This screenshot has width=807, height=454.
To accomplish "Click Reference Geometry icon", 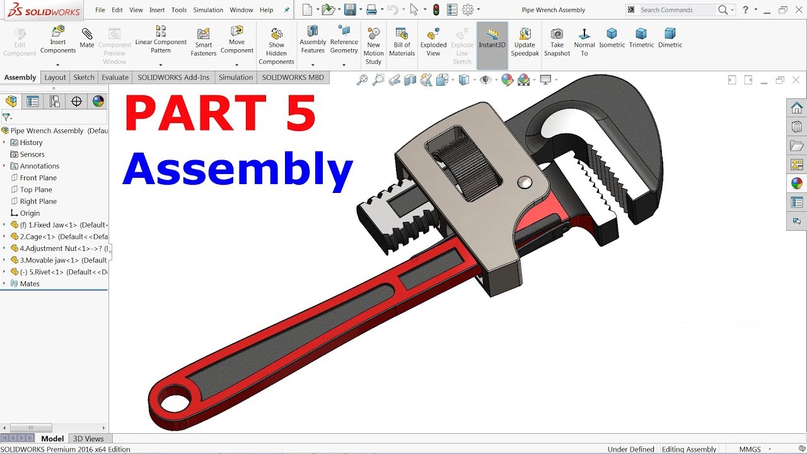I will click(344, 39).
